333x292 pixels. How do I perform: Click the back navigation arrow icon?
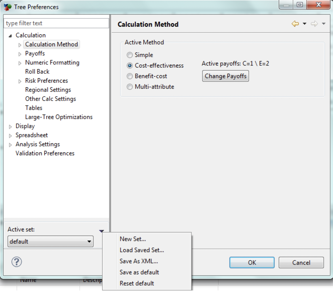coord(295,24)
